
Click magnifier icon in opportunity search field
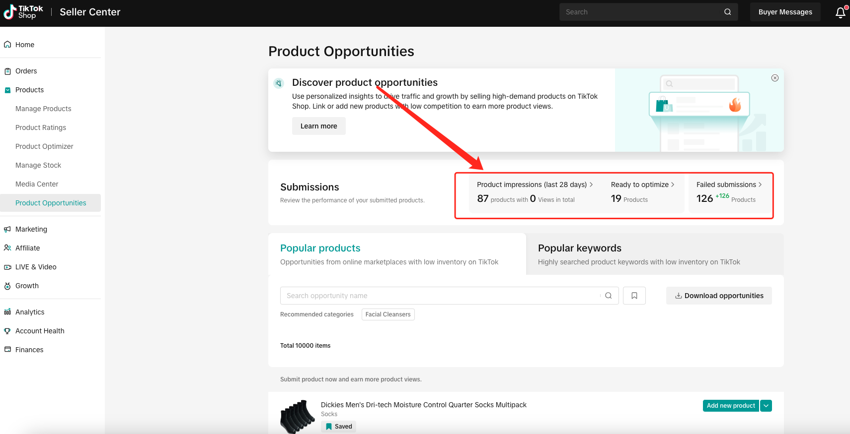[608, 296]
